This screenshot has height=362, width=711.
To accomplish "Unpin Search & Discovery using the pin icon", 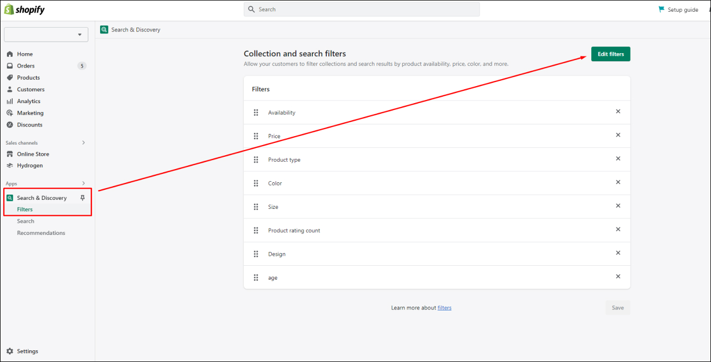I will [x=82, y=198].
